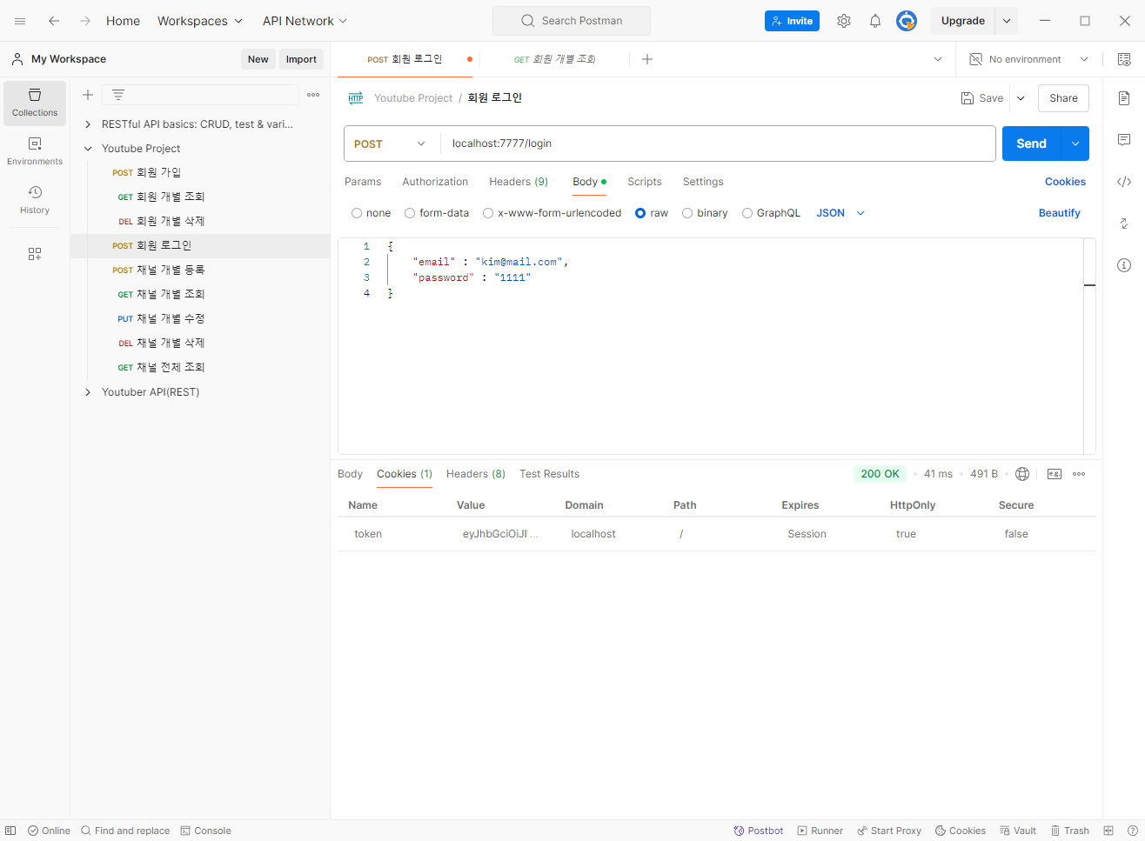Viewport: 1145px width, 841px height.
Task: Switch to the response Body tab
Action: coord(350,474)
